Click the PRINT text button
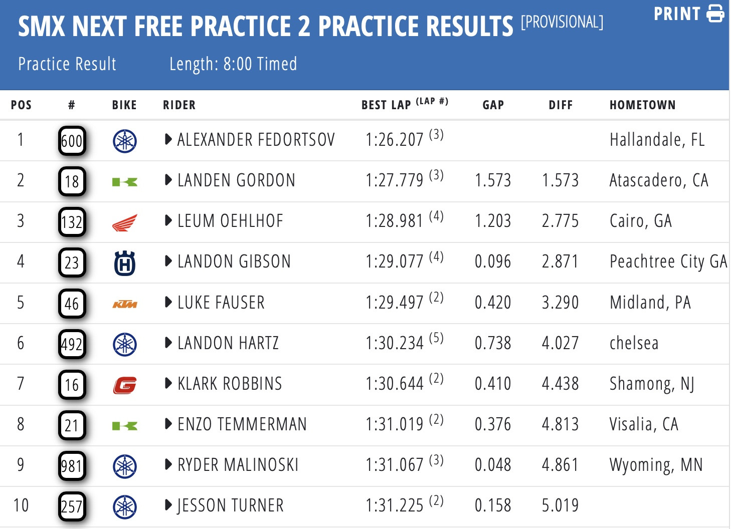Viewport: 731px width, 529px height. tap(677, 14)
